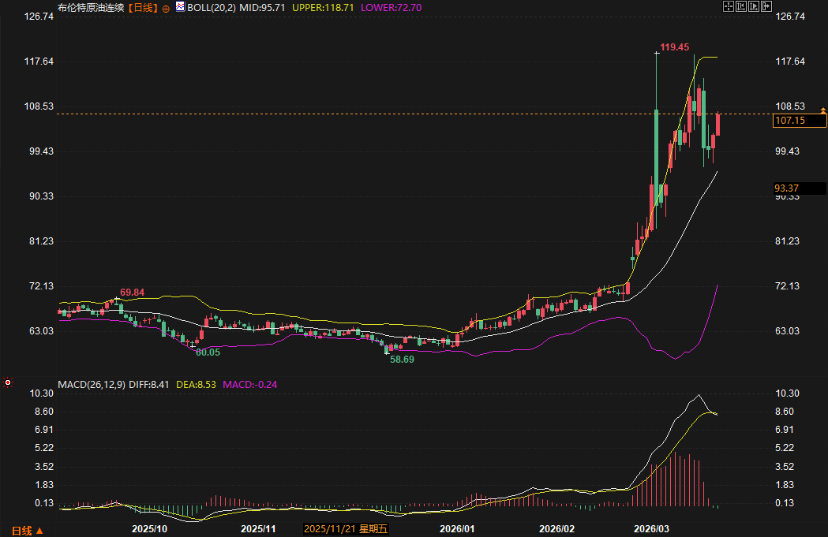Click left axis price label 117.64
The width and height of the screenshot is (828, 537).
[x=39, y=62]
